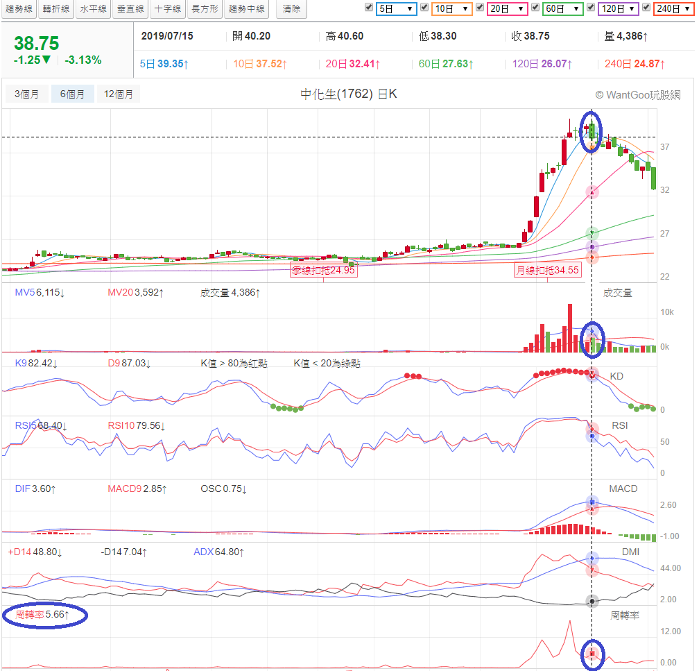This screenshot has height=671, width=699.
Task: Select the 趨勢中線 tool
Action: [x=246, y=9]
